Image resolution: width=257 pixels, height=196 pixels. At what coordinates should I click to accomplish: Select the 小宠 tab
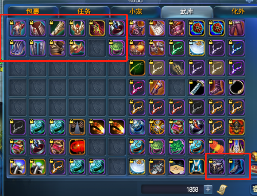(x=136, y=12)
